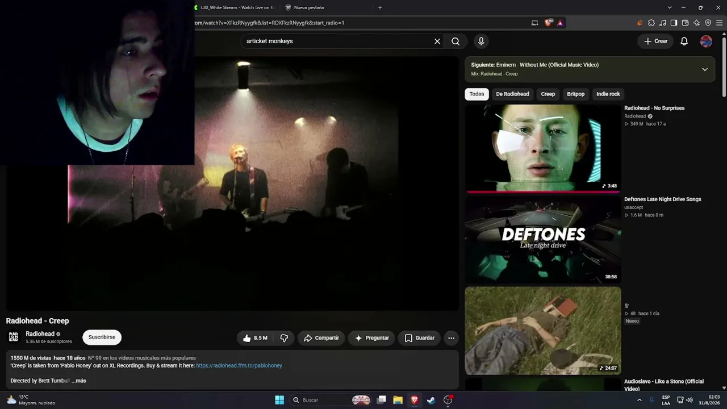Image resolution: width=727 pixels, height=409 pixels.
Task: Open the No Surprises video thumbnail
Action: point(543,148)
